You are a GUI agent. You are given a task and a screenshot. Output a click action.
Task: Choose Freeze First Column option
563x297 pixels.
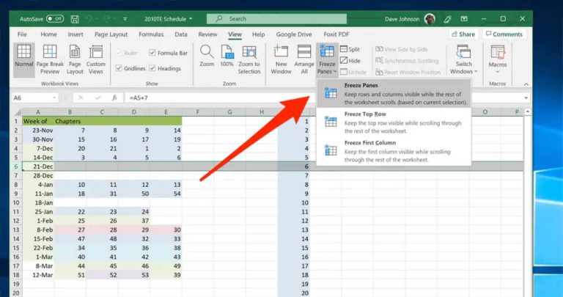pos(393,151)
